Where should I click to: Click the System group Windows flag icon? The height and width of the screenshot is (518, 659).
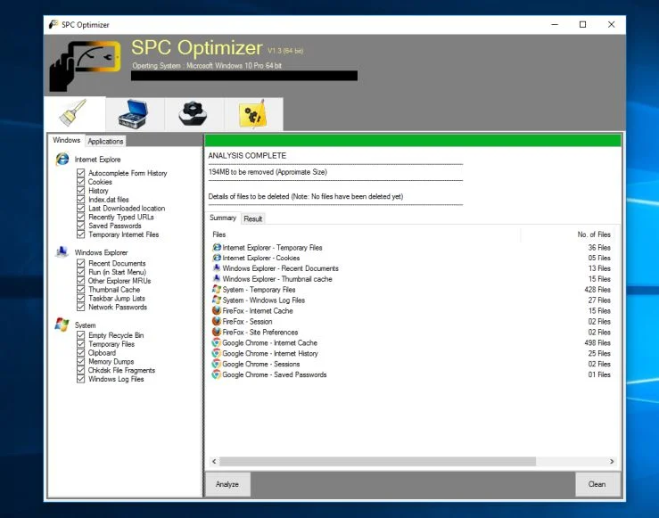tap(62, 325)
